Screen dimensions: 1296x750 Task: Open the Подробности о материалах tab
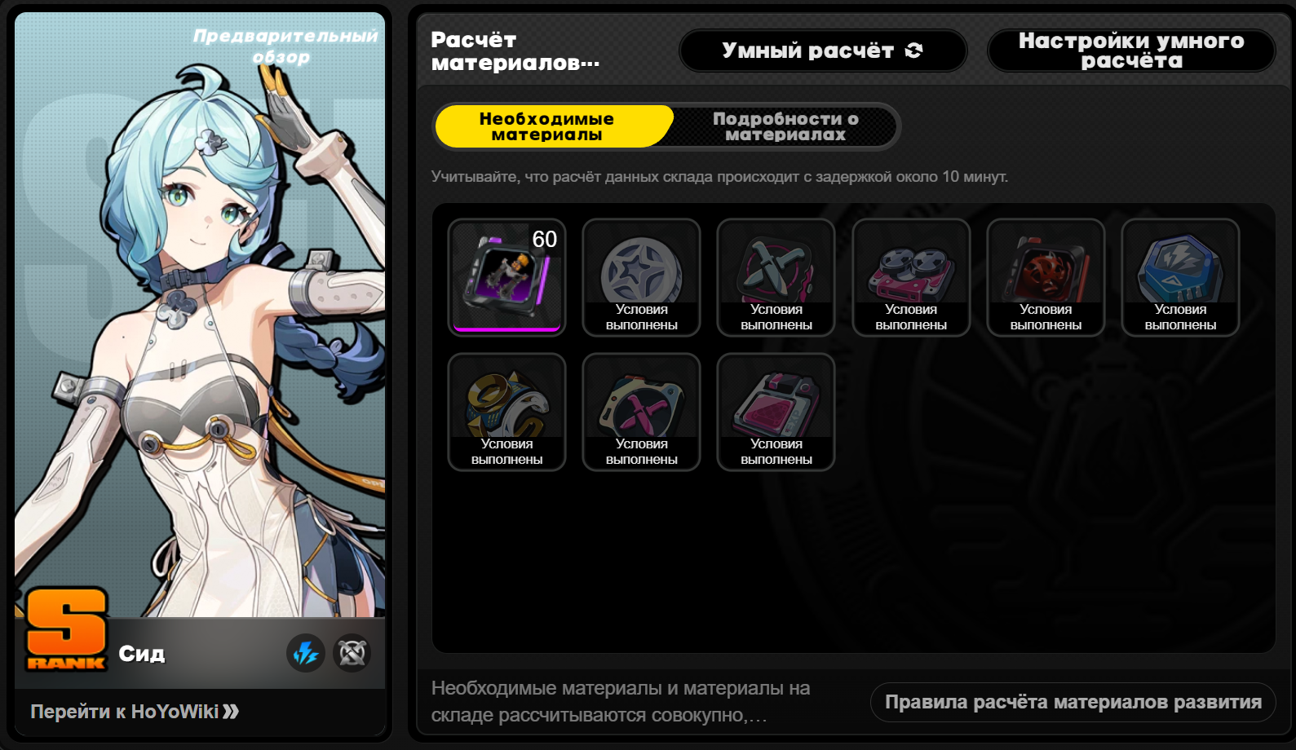(785, 126)
